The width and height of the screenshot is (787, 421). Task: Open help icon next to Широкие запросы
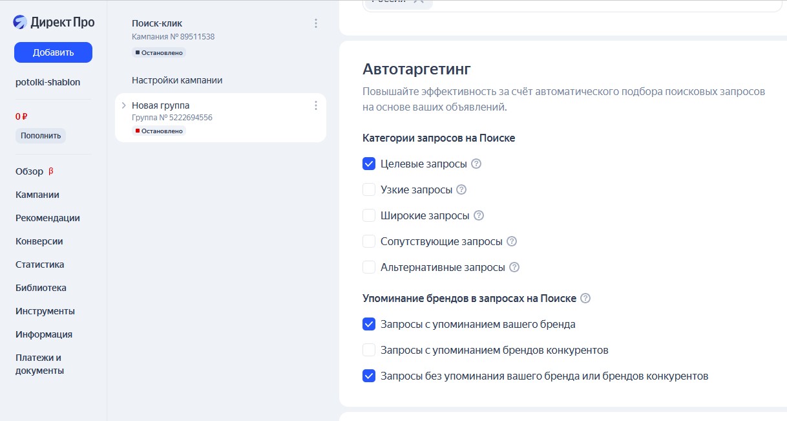[479, 216]
